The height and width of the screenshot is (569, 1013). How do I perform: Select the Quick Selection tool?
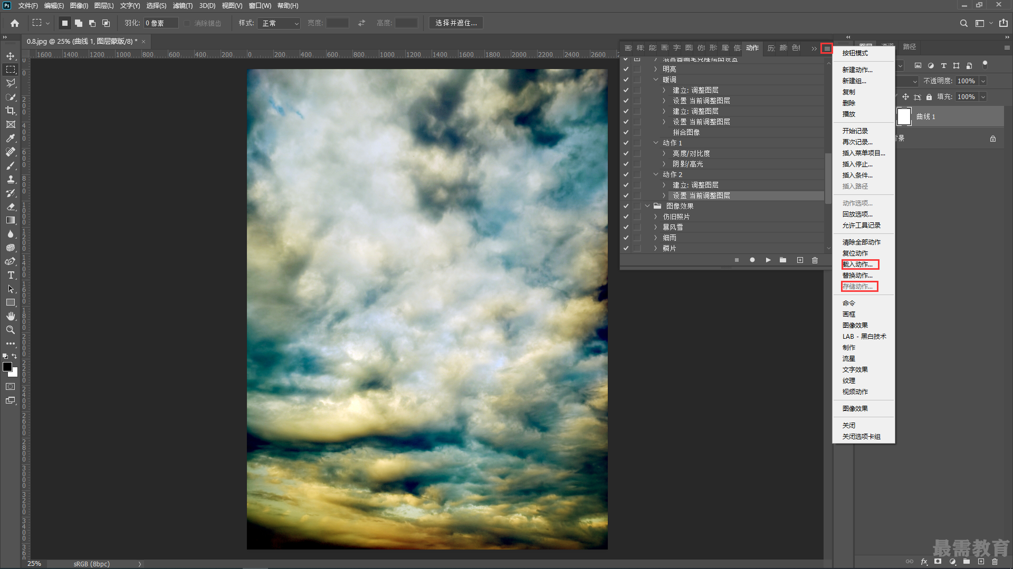click(11, 97)
